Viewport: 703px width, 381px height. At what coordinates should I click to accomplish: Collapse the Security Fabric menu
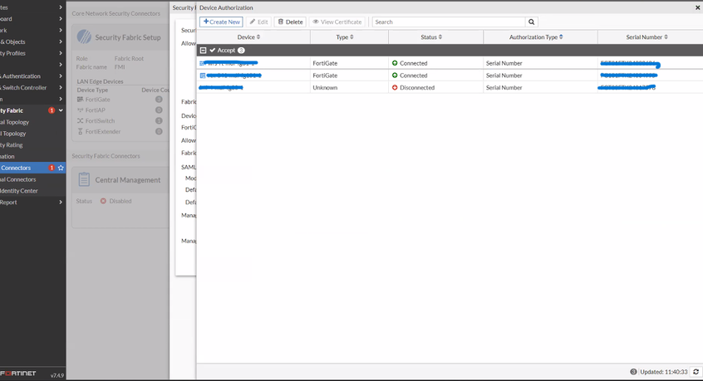tap(61, 110)
